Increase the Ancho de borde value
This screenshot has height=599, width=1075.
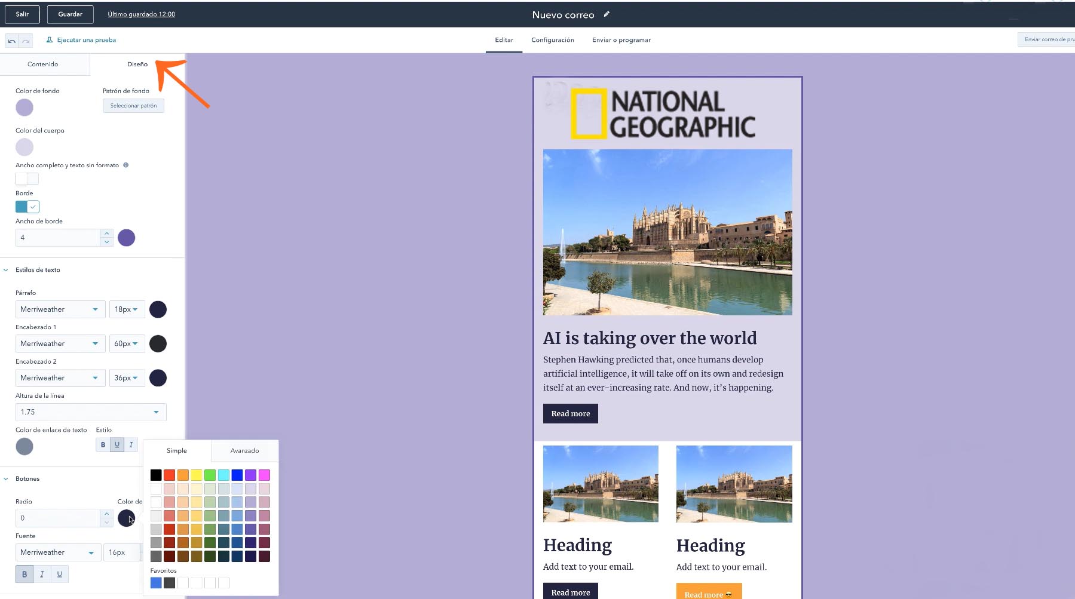pyautogui.click(x=106, y=234)
